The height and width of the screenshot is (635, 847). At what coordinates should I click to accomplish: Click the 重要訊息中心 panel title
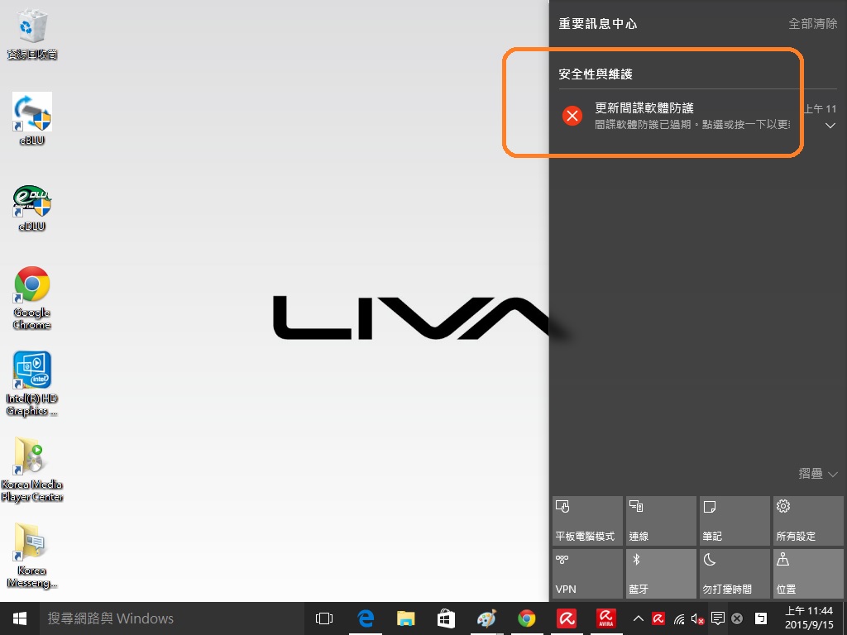(x=597, y=24)
